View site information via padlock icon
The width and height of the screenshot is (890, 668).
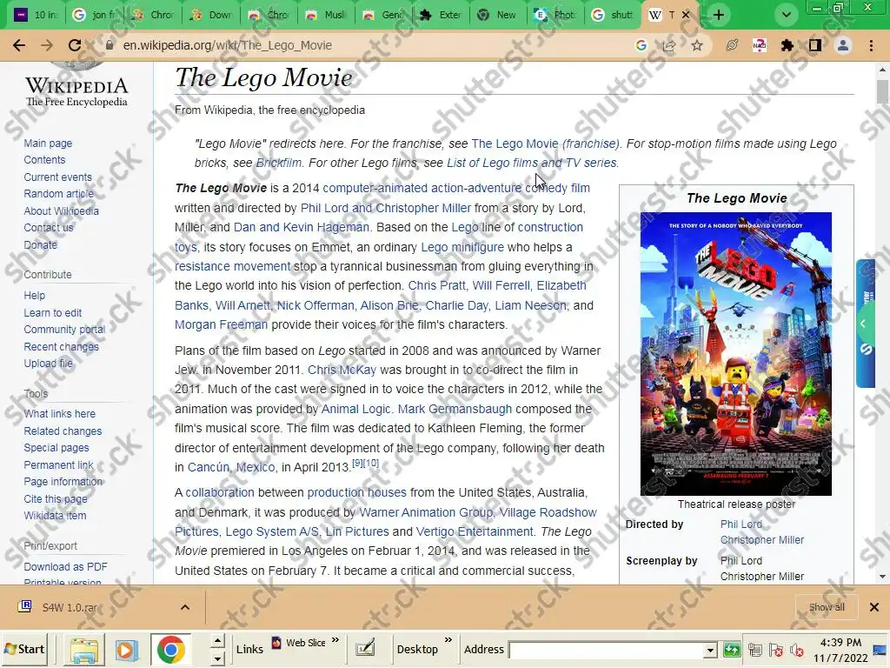pos(110,45)
